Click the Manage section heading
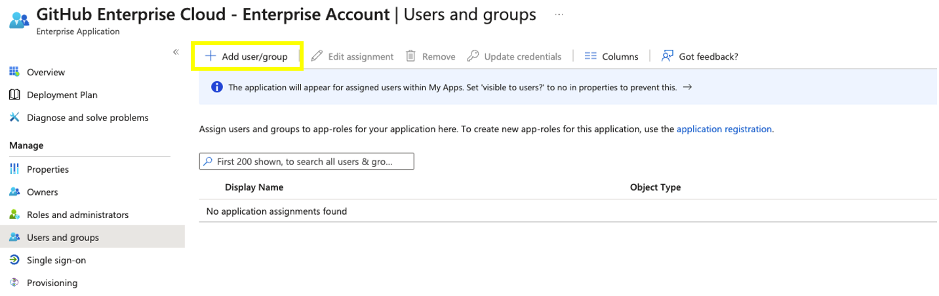 point(26,145)
